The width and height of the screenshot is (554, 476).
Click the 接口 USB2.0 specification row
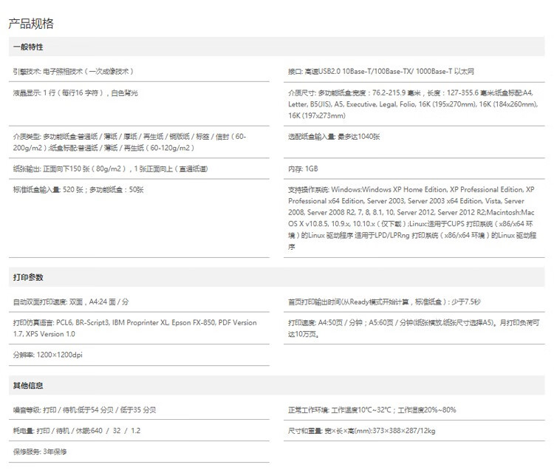(380, 72)
